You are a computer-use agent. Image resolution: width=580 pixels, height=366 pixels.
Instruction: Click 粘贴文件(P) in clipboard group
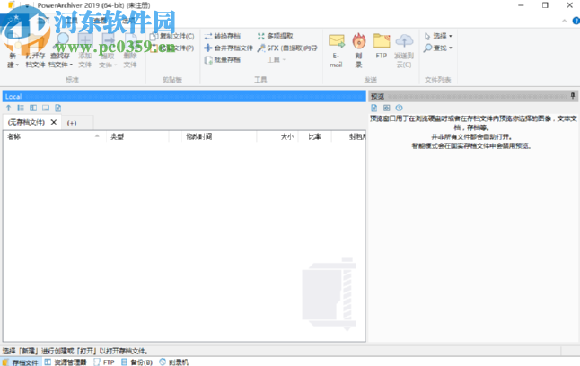coord(172,48)
